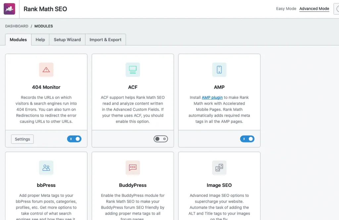The height and width of the screenshot is (220, 339).
Task: Go to Dashboard breadcrumb
Action: pos(17,26)
